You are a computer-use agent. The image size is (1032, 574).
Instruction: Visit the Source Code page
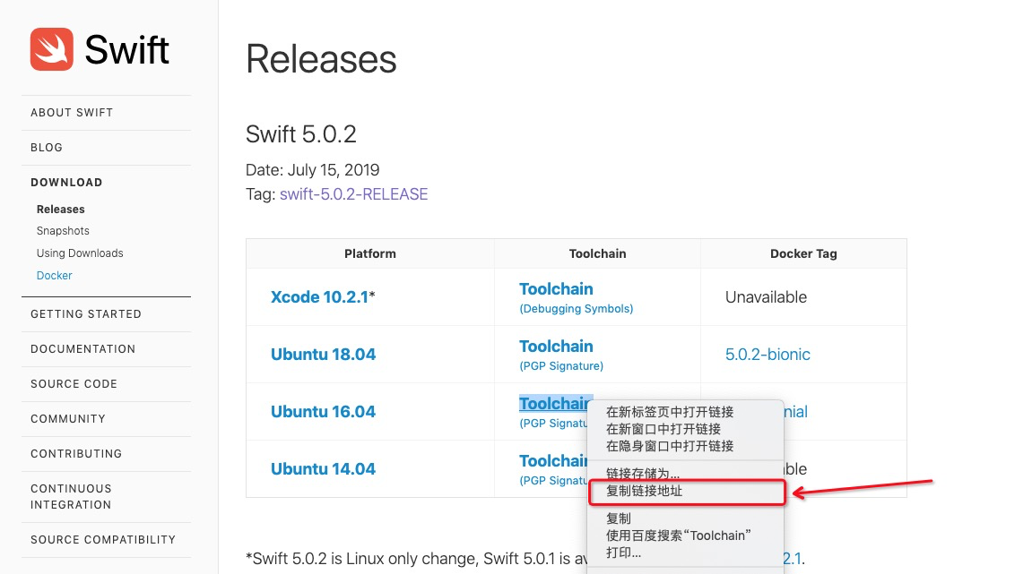point(74,384)
